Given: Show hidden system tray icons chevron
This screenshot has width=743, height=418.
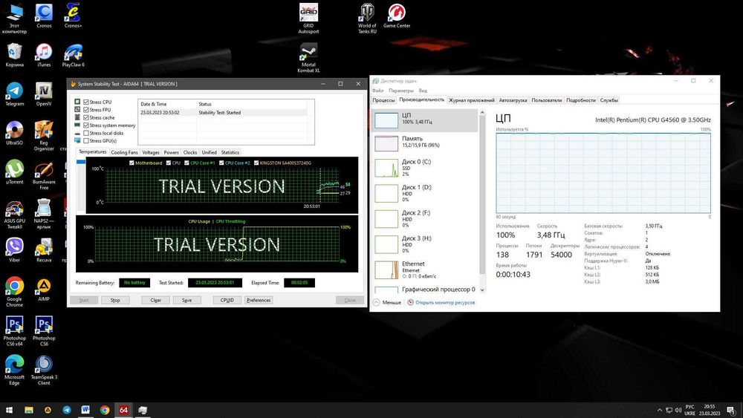Looking at the screenshot, I should pyautogui.click(x=659, y=410).
